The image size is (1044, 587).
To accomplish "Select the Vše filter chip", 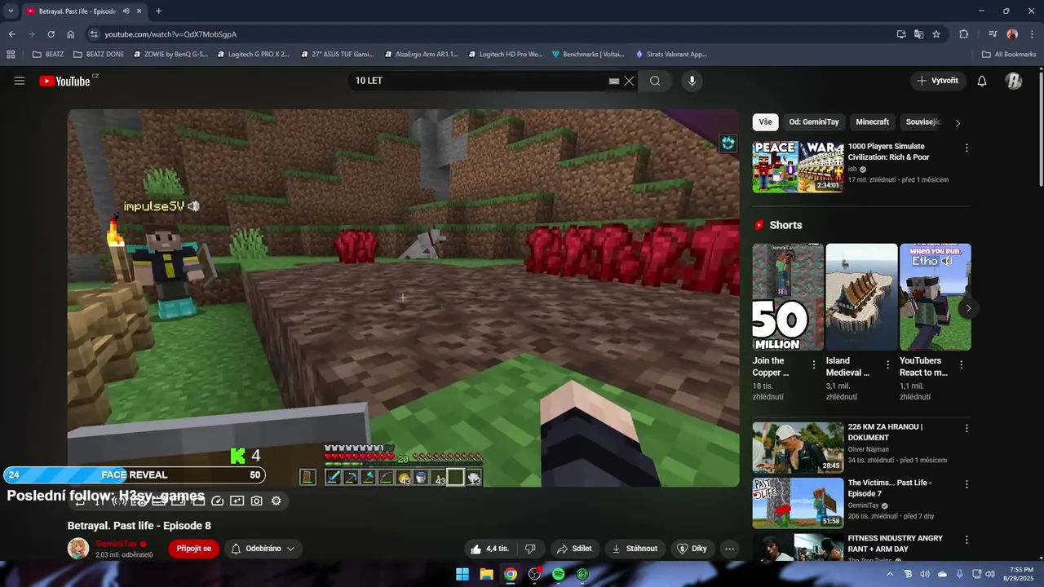I will 765,122.
